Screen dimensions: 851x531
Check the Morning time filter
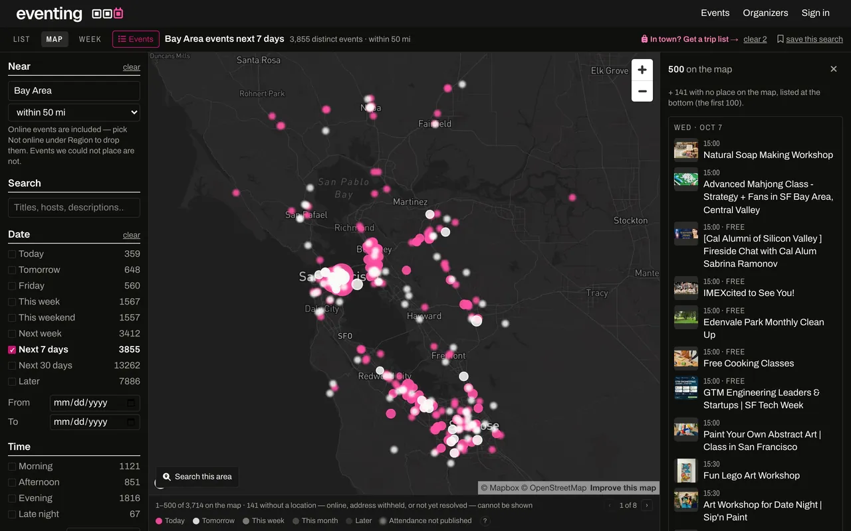click(12, 466)
